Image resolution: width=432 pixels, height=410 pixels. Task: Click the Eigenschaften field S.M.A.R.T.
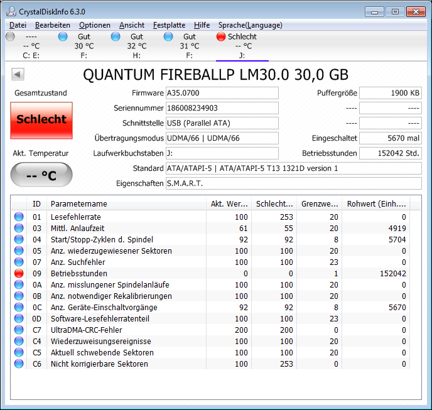294,183
